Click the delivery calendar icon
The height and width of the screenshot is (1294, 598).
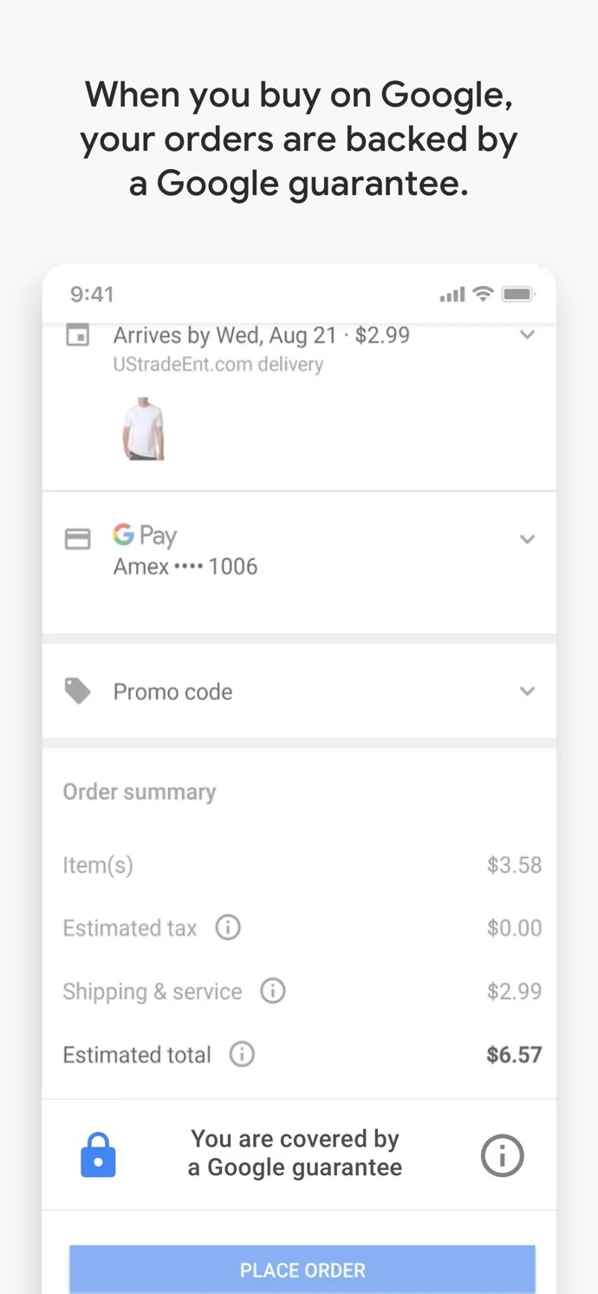click(x=77, y=335)
